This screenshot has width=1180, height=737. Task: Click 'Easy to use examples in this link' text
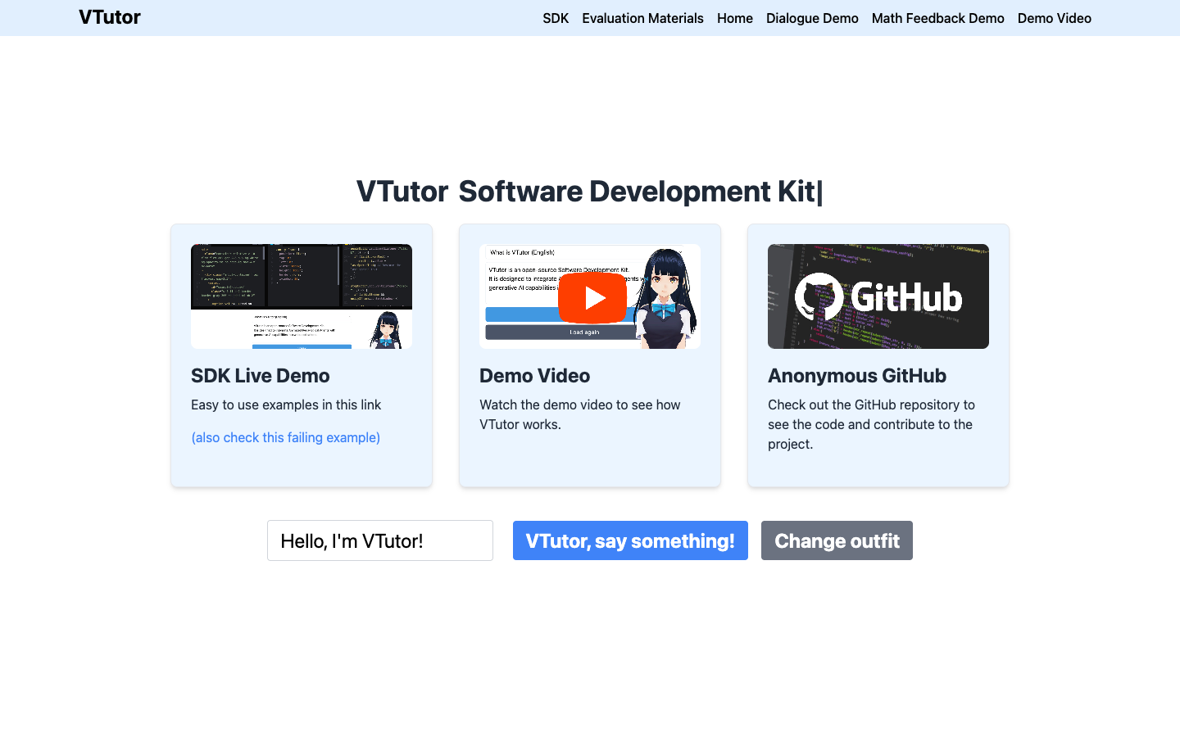[286, 405]
